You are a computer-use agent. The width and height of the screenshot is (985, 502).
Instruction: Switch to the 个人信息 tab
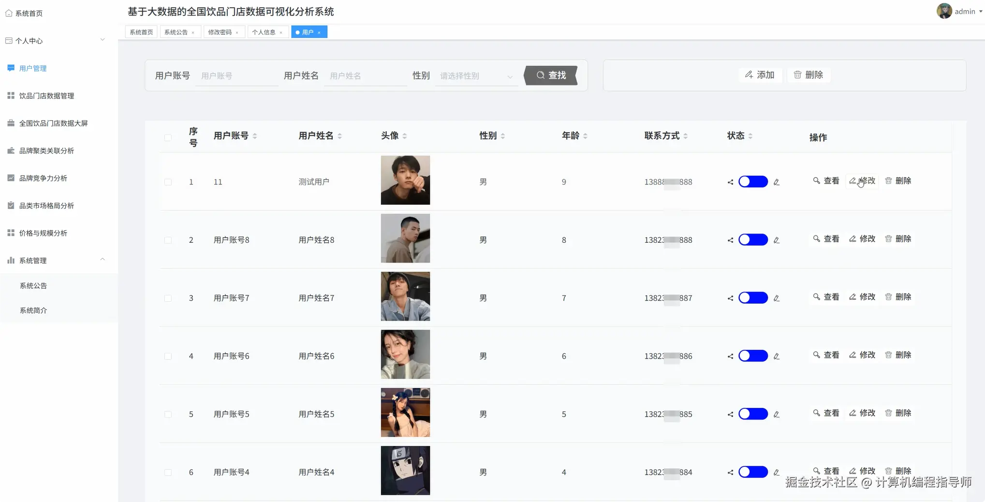coord(264,32)
